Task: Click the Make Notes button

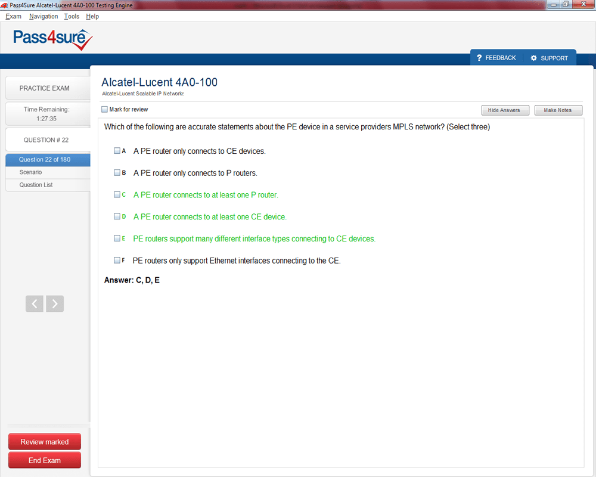Action: tap(558, 110)
